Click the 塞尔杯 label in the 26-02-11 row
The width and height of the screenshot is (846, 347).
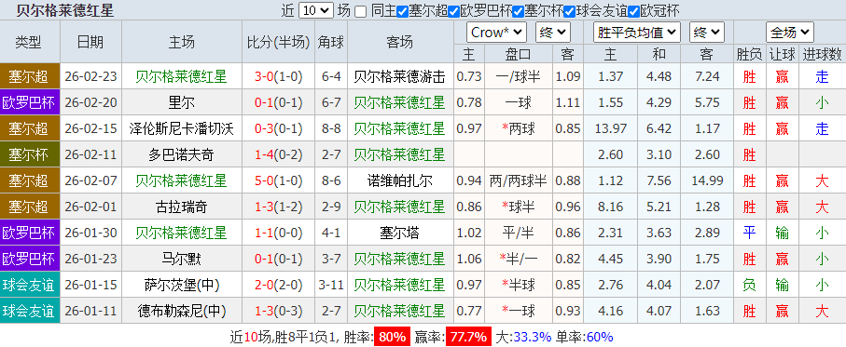tap(29, 154)
